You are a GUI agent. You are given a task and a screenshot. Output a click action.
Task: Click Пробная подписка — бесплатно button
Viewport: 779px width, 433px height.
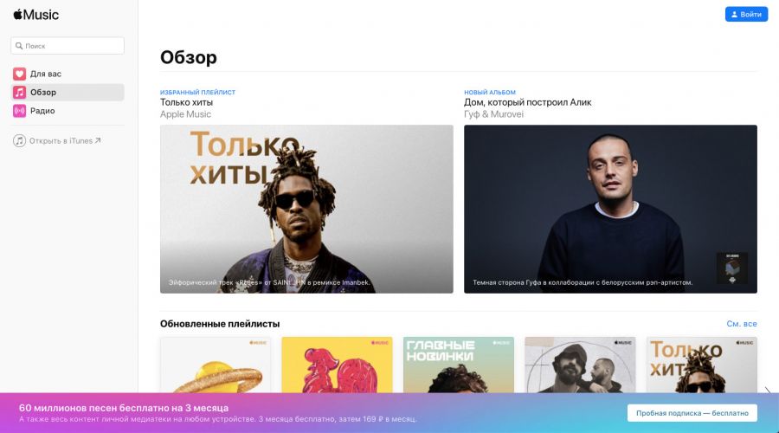click(x=692, y=413)
